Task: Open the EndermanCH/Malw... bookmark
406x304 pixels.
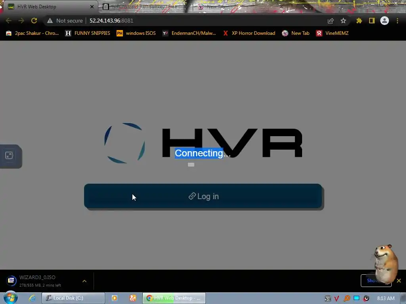Action: 189,33
